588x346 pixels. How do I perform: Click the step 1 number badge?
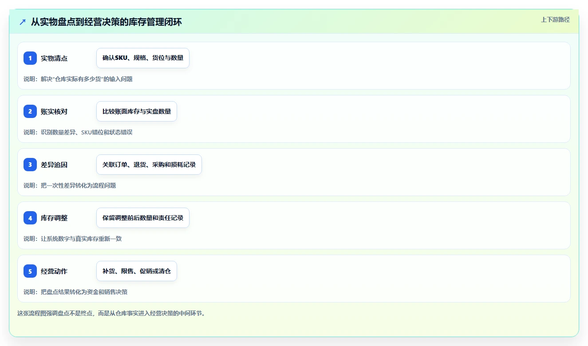click(x=30, y=58)
